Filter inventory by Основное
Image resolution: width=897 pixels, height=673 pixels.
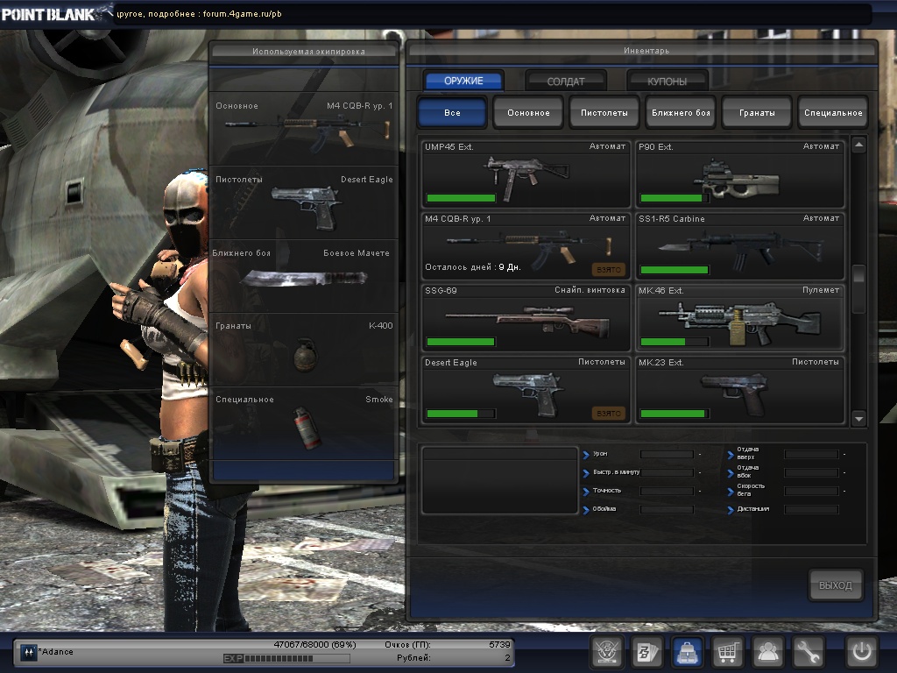coord(528,112)
